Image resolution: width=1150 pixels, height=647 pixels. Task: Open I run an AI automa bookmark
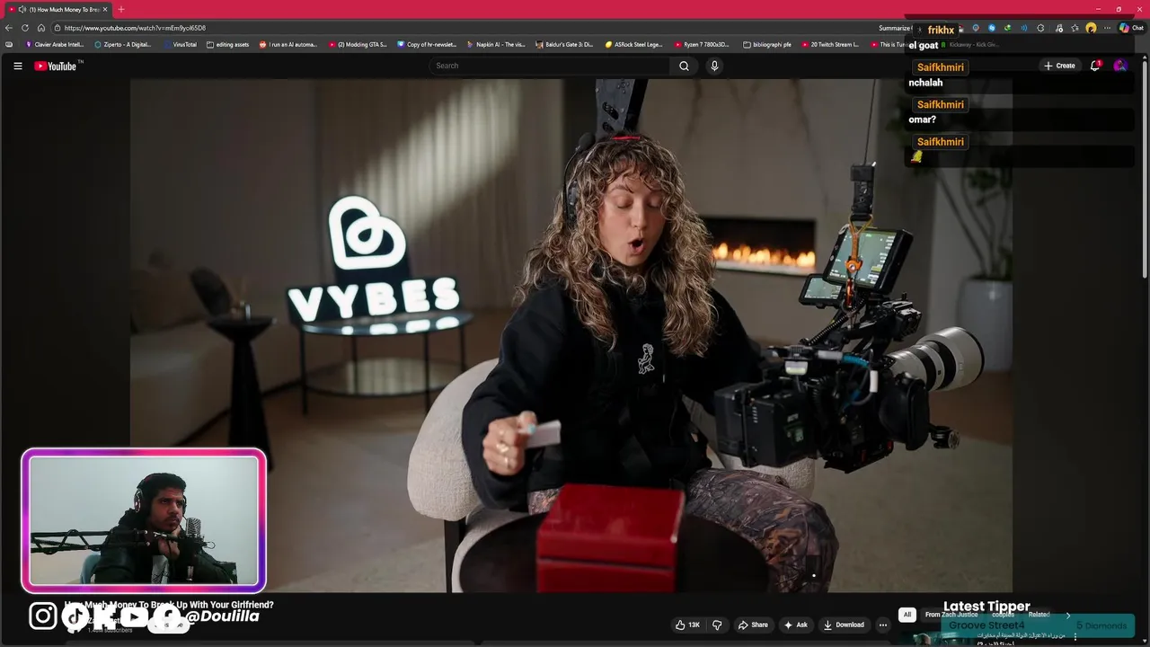[288, 44]
